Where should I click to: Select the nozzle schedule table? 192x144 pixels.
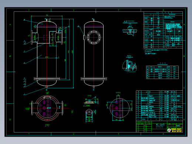point(162,72)
